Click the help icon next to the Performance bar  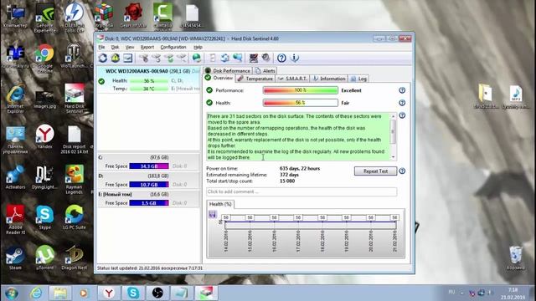click(x=402, y=90)
